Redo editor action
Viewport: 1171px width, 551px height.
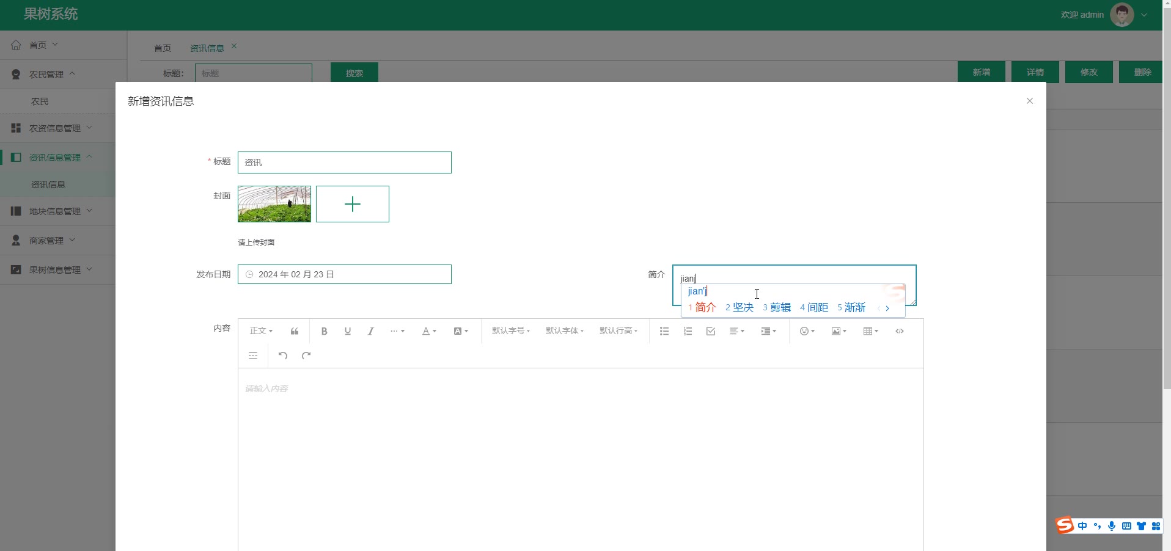tap(306, 356)
